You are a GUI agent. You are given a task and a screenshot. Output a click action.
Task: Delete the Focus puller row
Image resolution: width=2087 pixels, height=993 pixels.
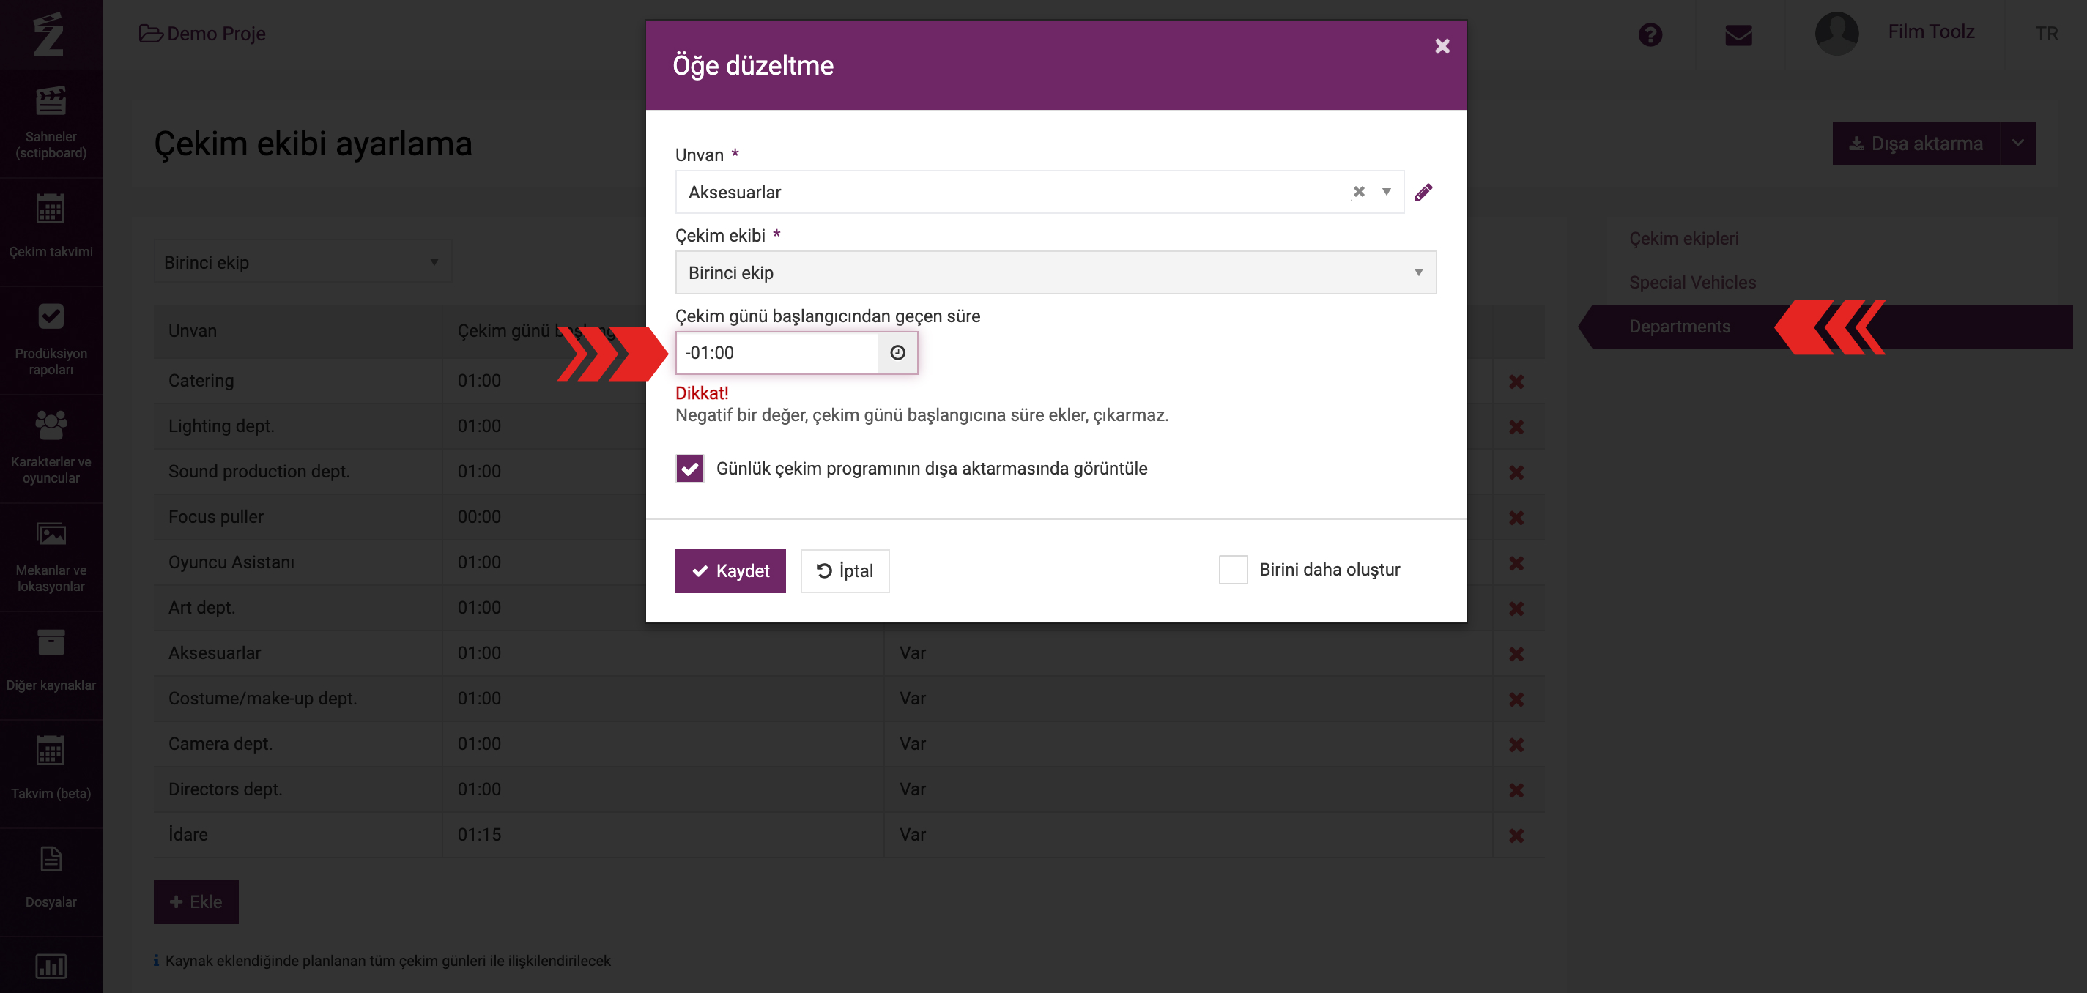(1516, 518)
